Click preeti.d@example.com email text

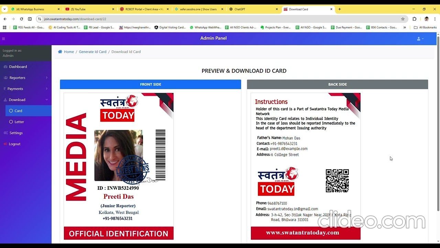point(289,149)
